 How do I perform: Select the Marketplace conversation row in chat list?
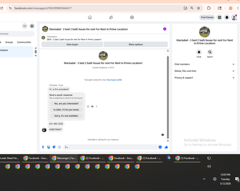(x=16, y=51)
